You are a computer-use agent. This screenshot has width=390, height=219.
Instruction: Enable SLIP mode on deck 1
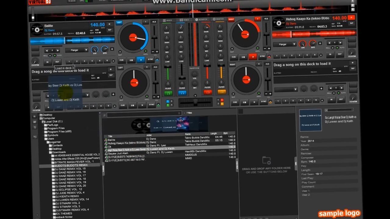coord(121,52)
